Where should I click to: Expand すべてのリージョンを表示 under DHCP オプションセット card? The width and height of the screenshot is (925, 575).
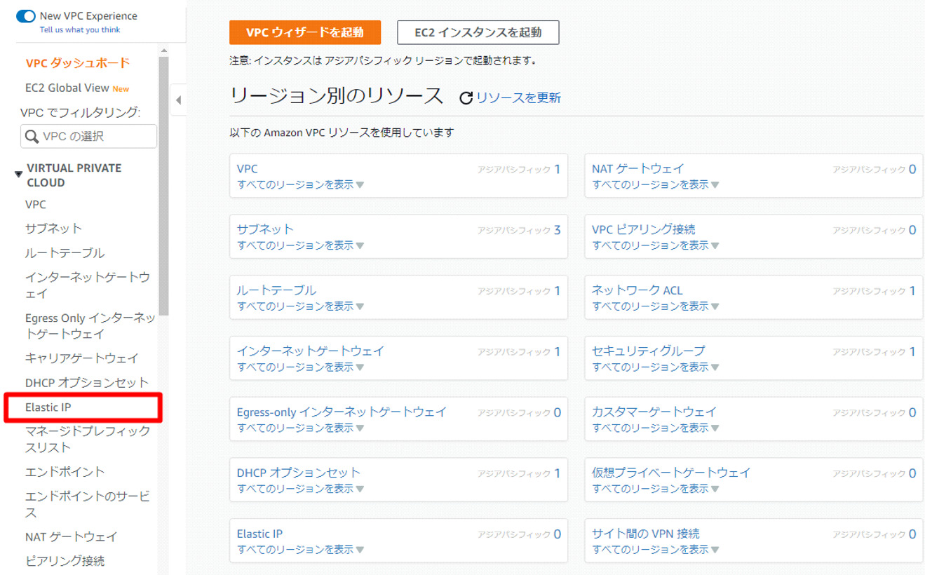click(x=300, y=489)
